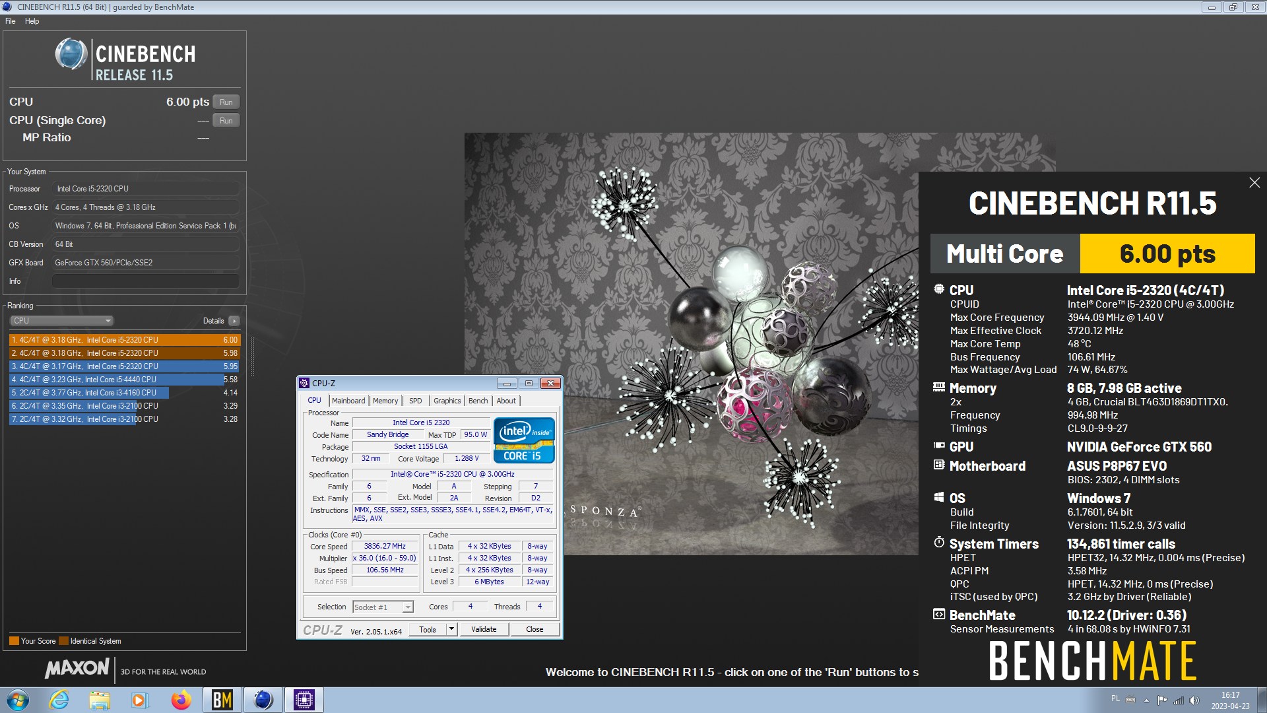1267x713 pixels.
Task: Click the Processor field Intel Core i5-2320
Action: pyautogui.click(x=145, y=189)
